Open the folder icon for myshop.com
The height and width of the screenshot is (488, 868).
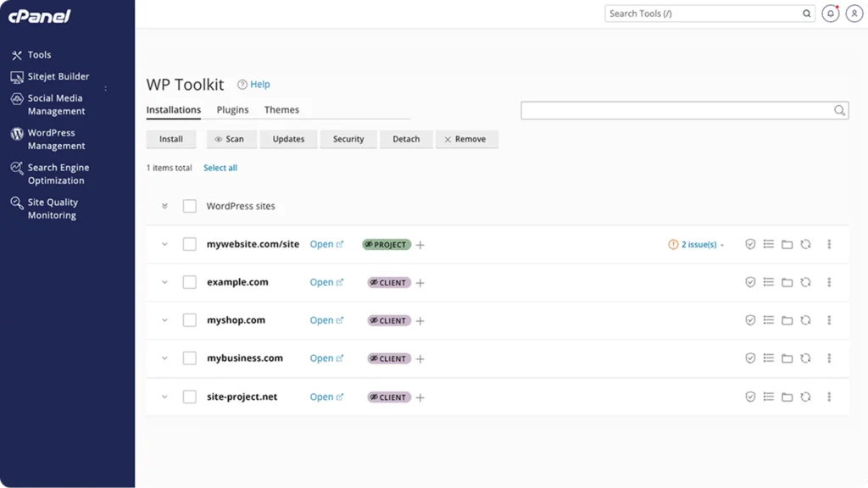[x=787, y=320]
